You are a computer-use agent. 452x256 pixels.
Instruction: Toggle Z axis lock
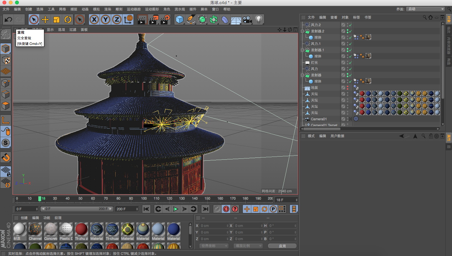pyautogui.click(x=117, y=20)
